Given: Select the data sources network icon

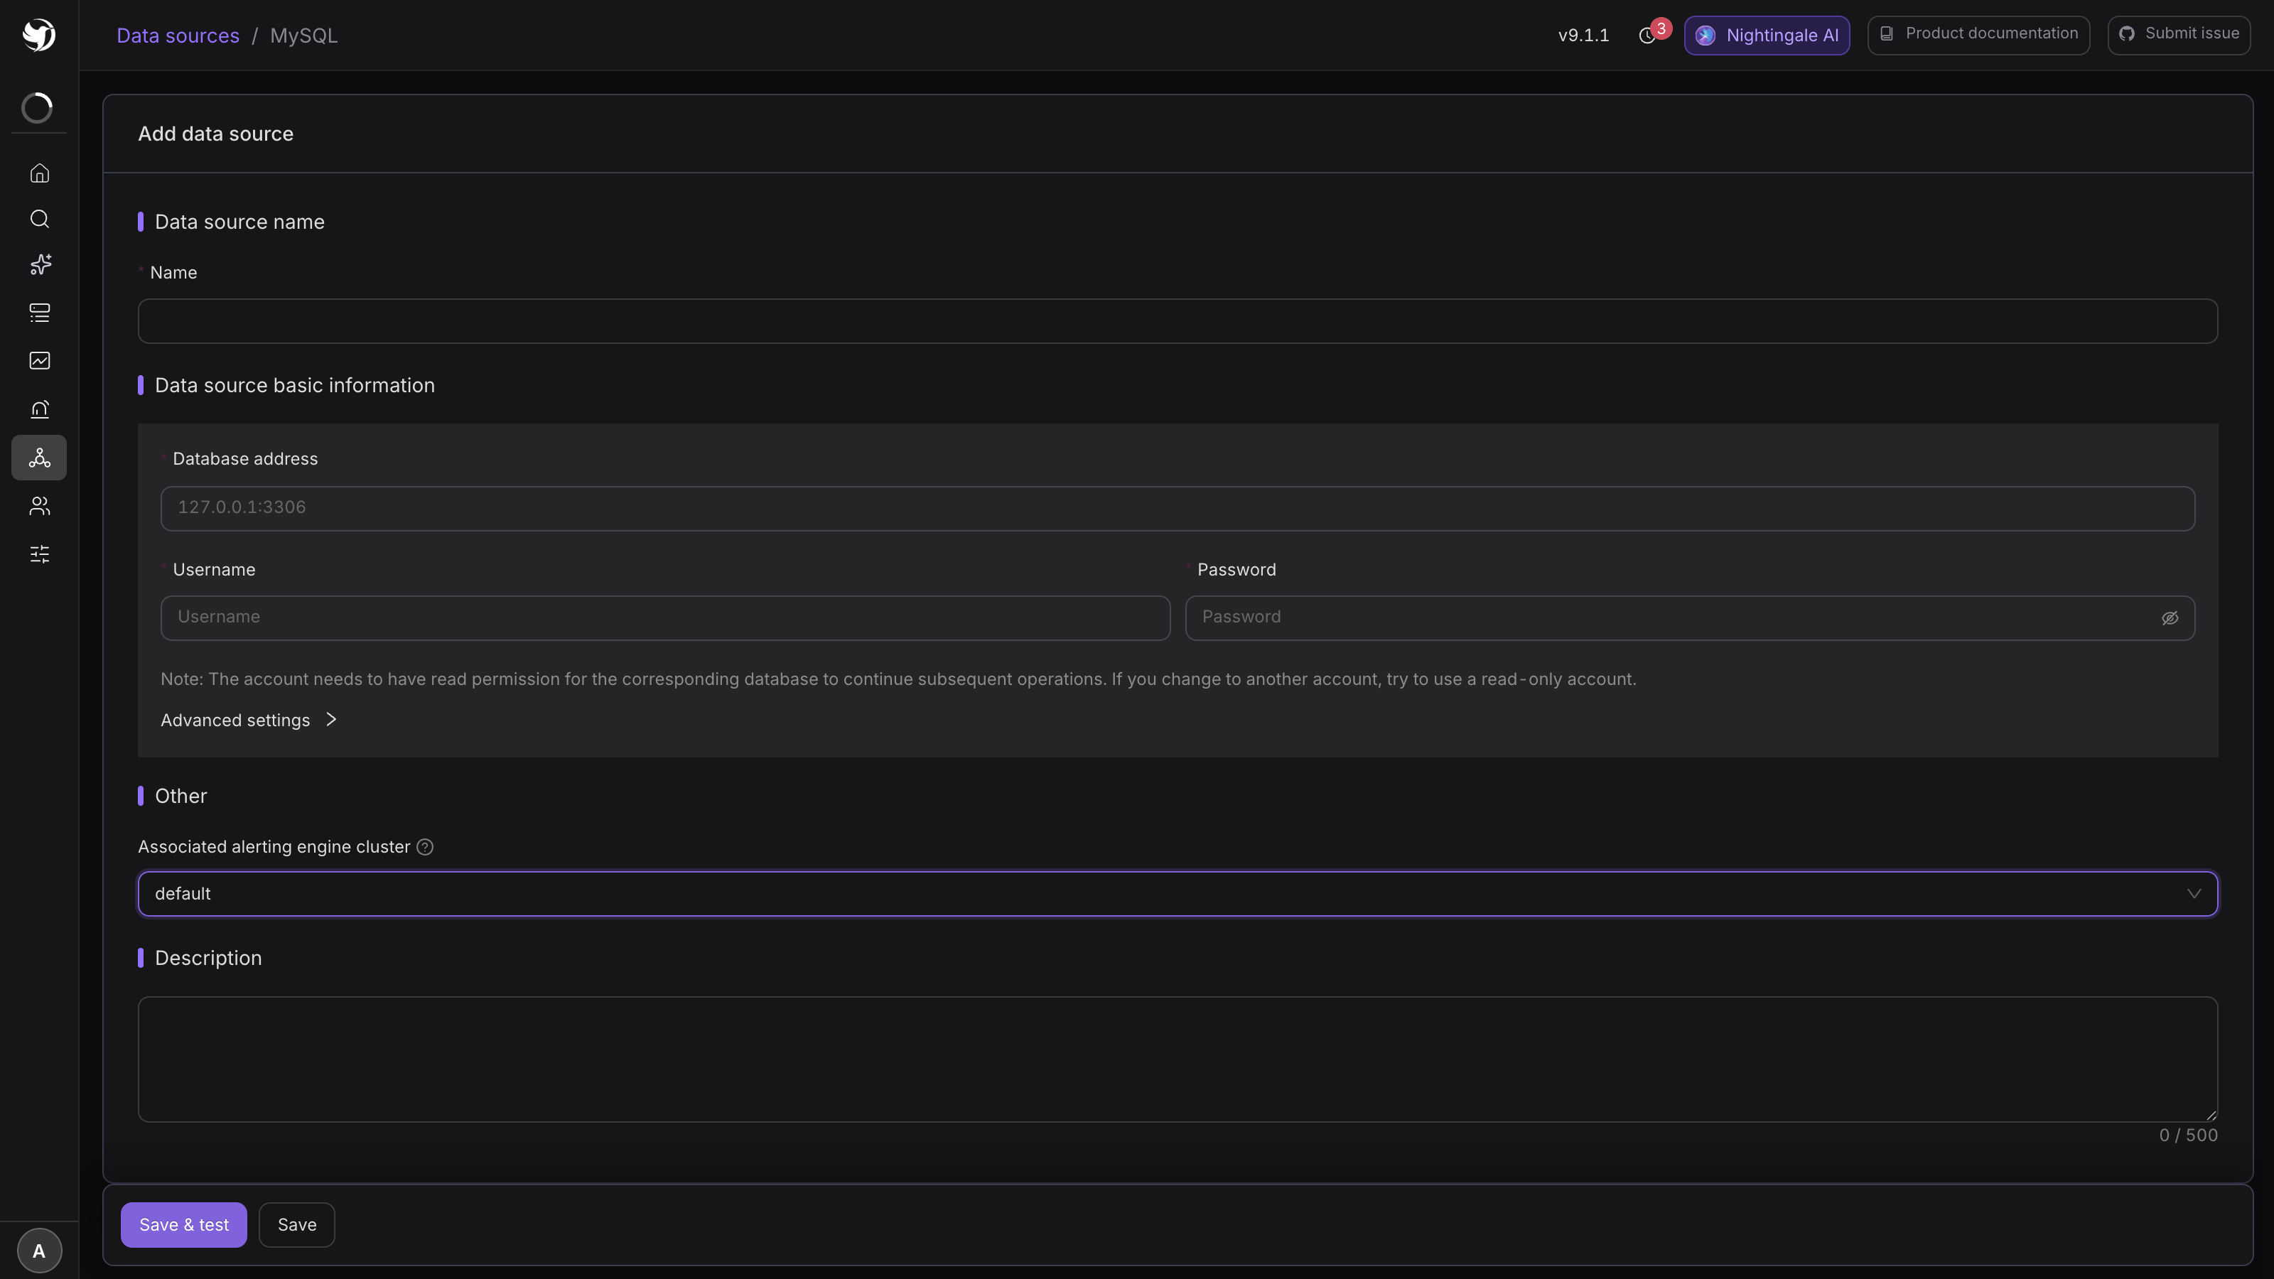Looking at the screenshot, I should click(x=39, y=457).
